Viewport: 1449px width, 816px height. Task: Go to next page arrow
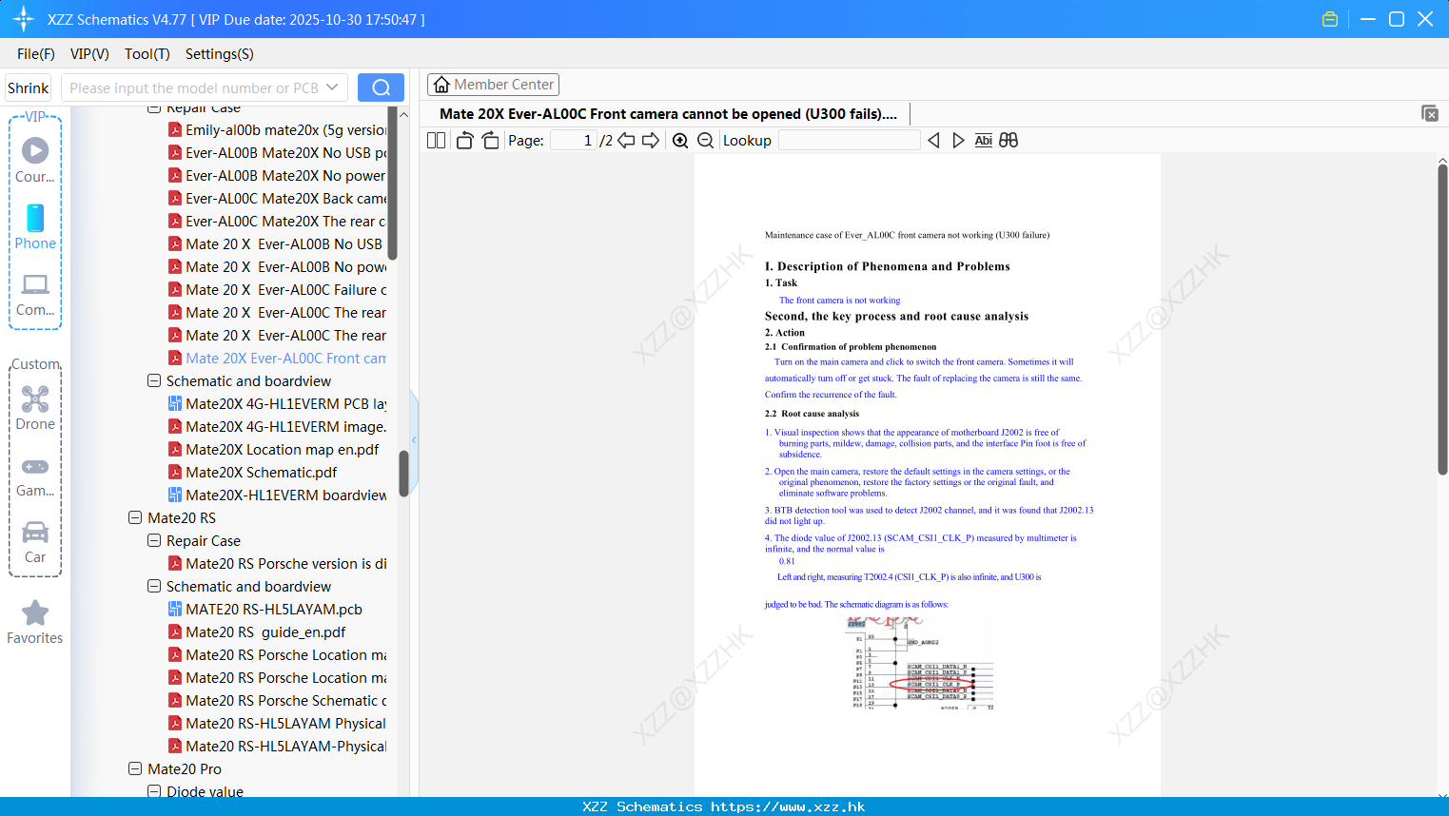[651, 141]
